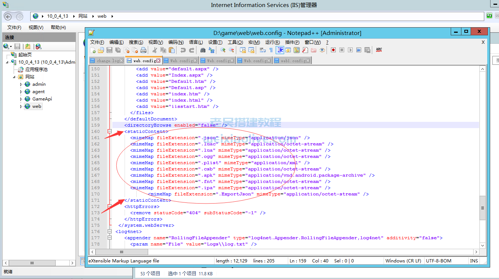
Task: Toggle the word wrap toolbar button
Action: [x=263, y=50]
